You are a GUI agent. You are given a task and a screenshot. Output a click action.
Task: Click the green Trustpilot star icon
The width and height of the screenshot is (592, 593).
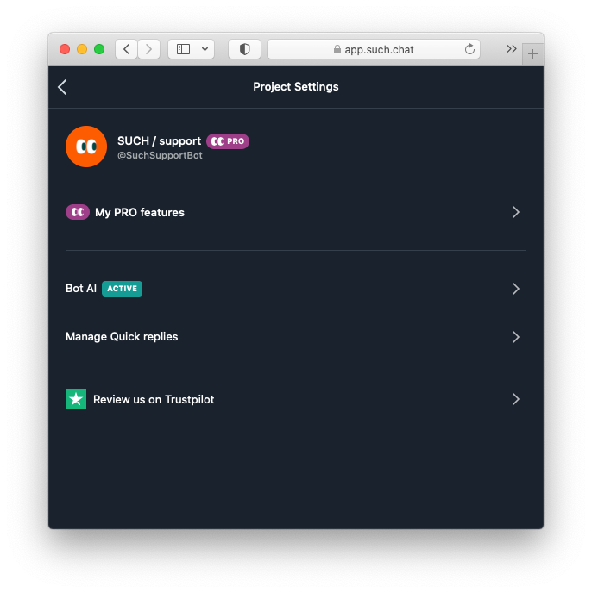click(x=76, y=399)
